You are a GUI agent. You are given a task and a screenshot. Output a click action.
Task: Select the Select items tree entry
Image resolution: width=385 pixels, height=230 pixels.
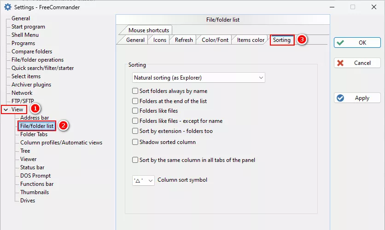(26, 76)
